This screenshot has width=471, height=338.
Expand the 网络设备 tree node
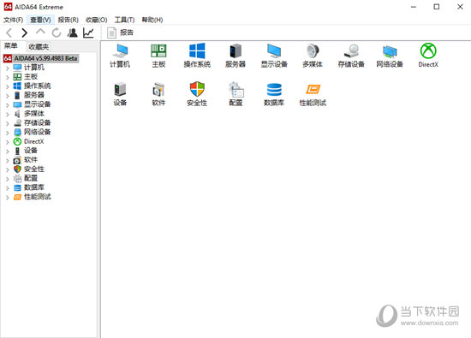click(x=8, y=133)
